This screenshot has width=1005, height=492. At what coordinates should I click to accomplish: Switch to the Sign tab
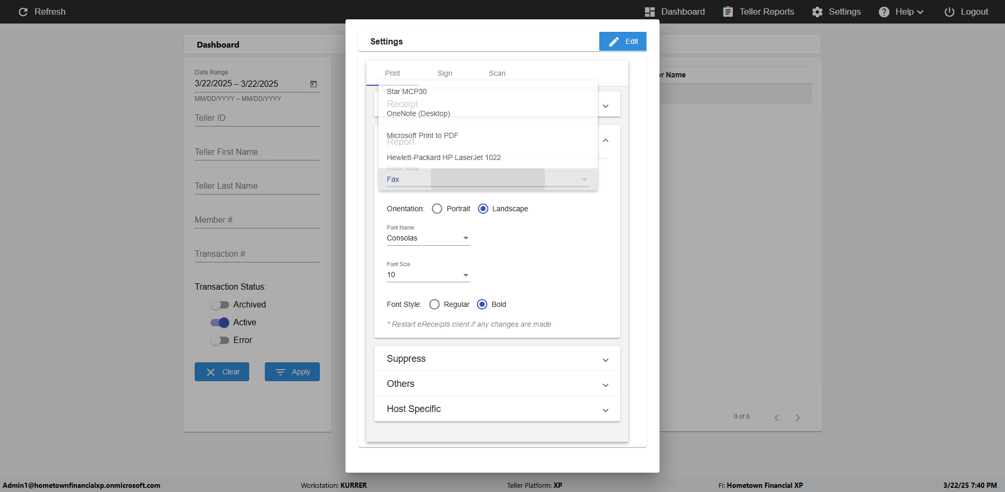(444, 73)
